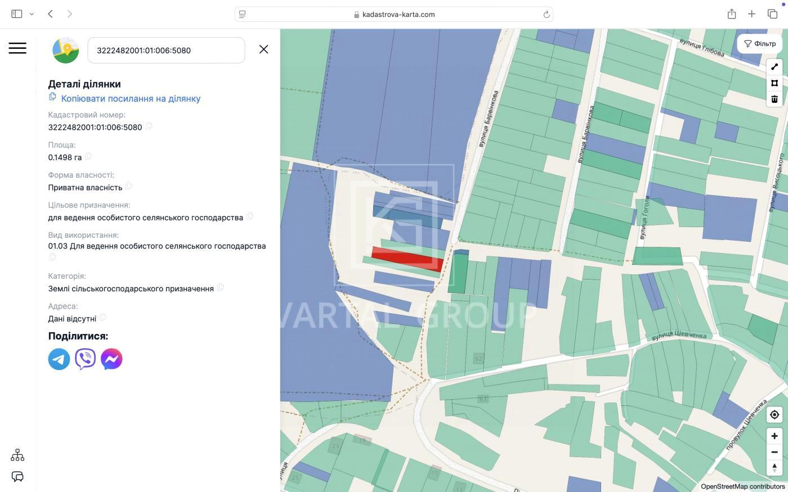Zoom out the map with minus button
Viewport: 788px width, 492px height.
tap(774, 452)
